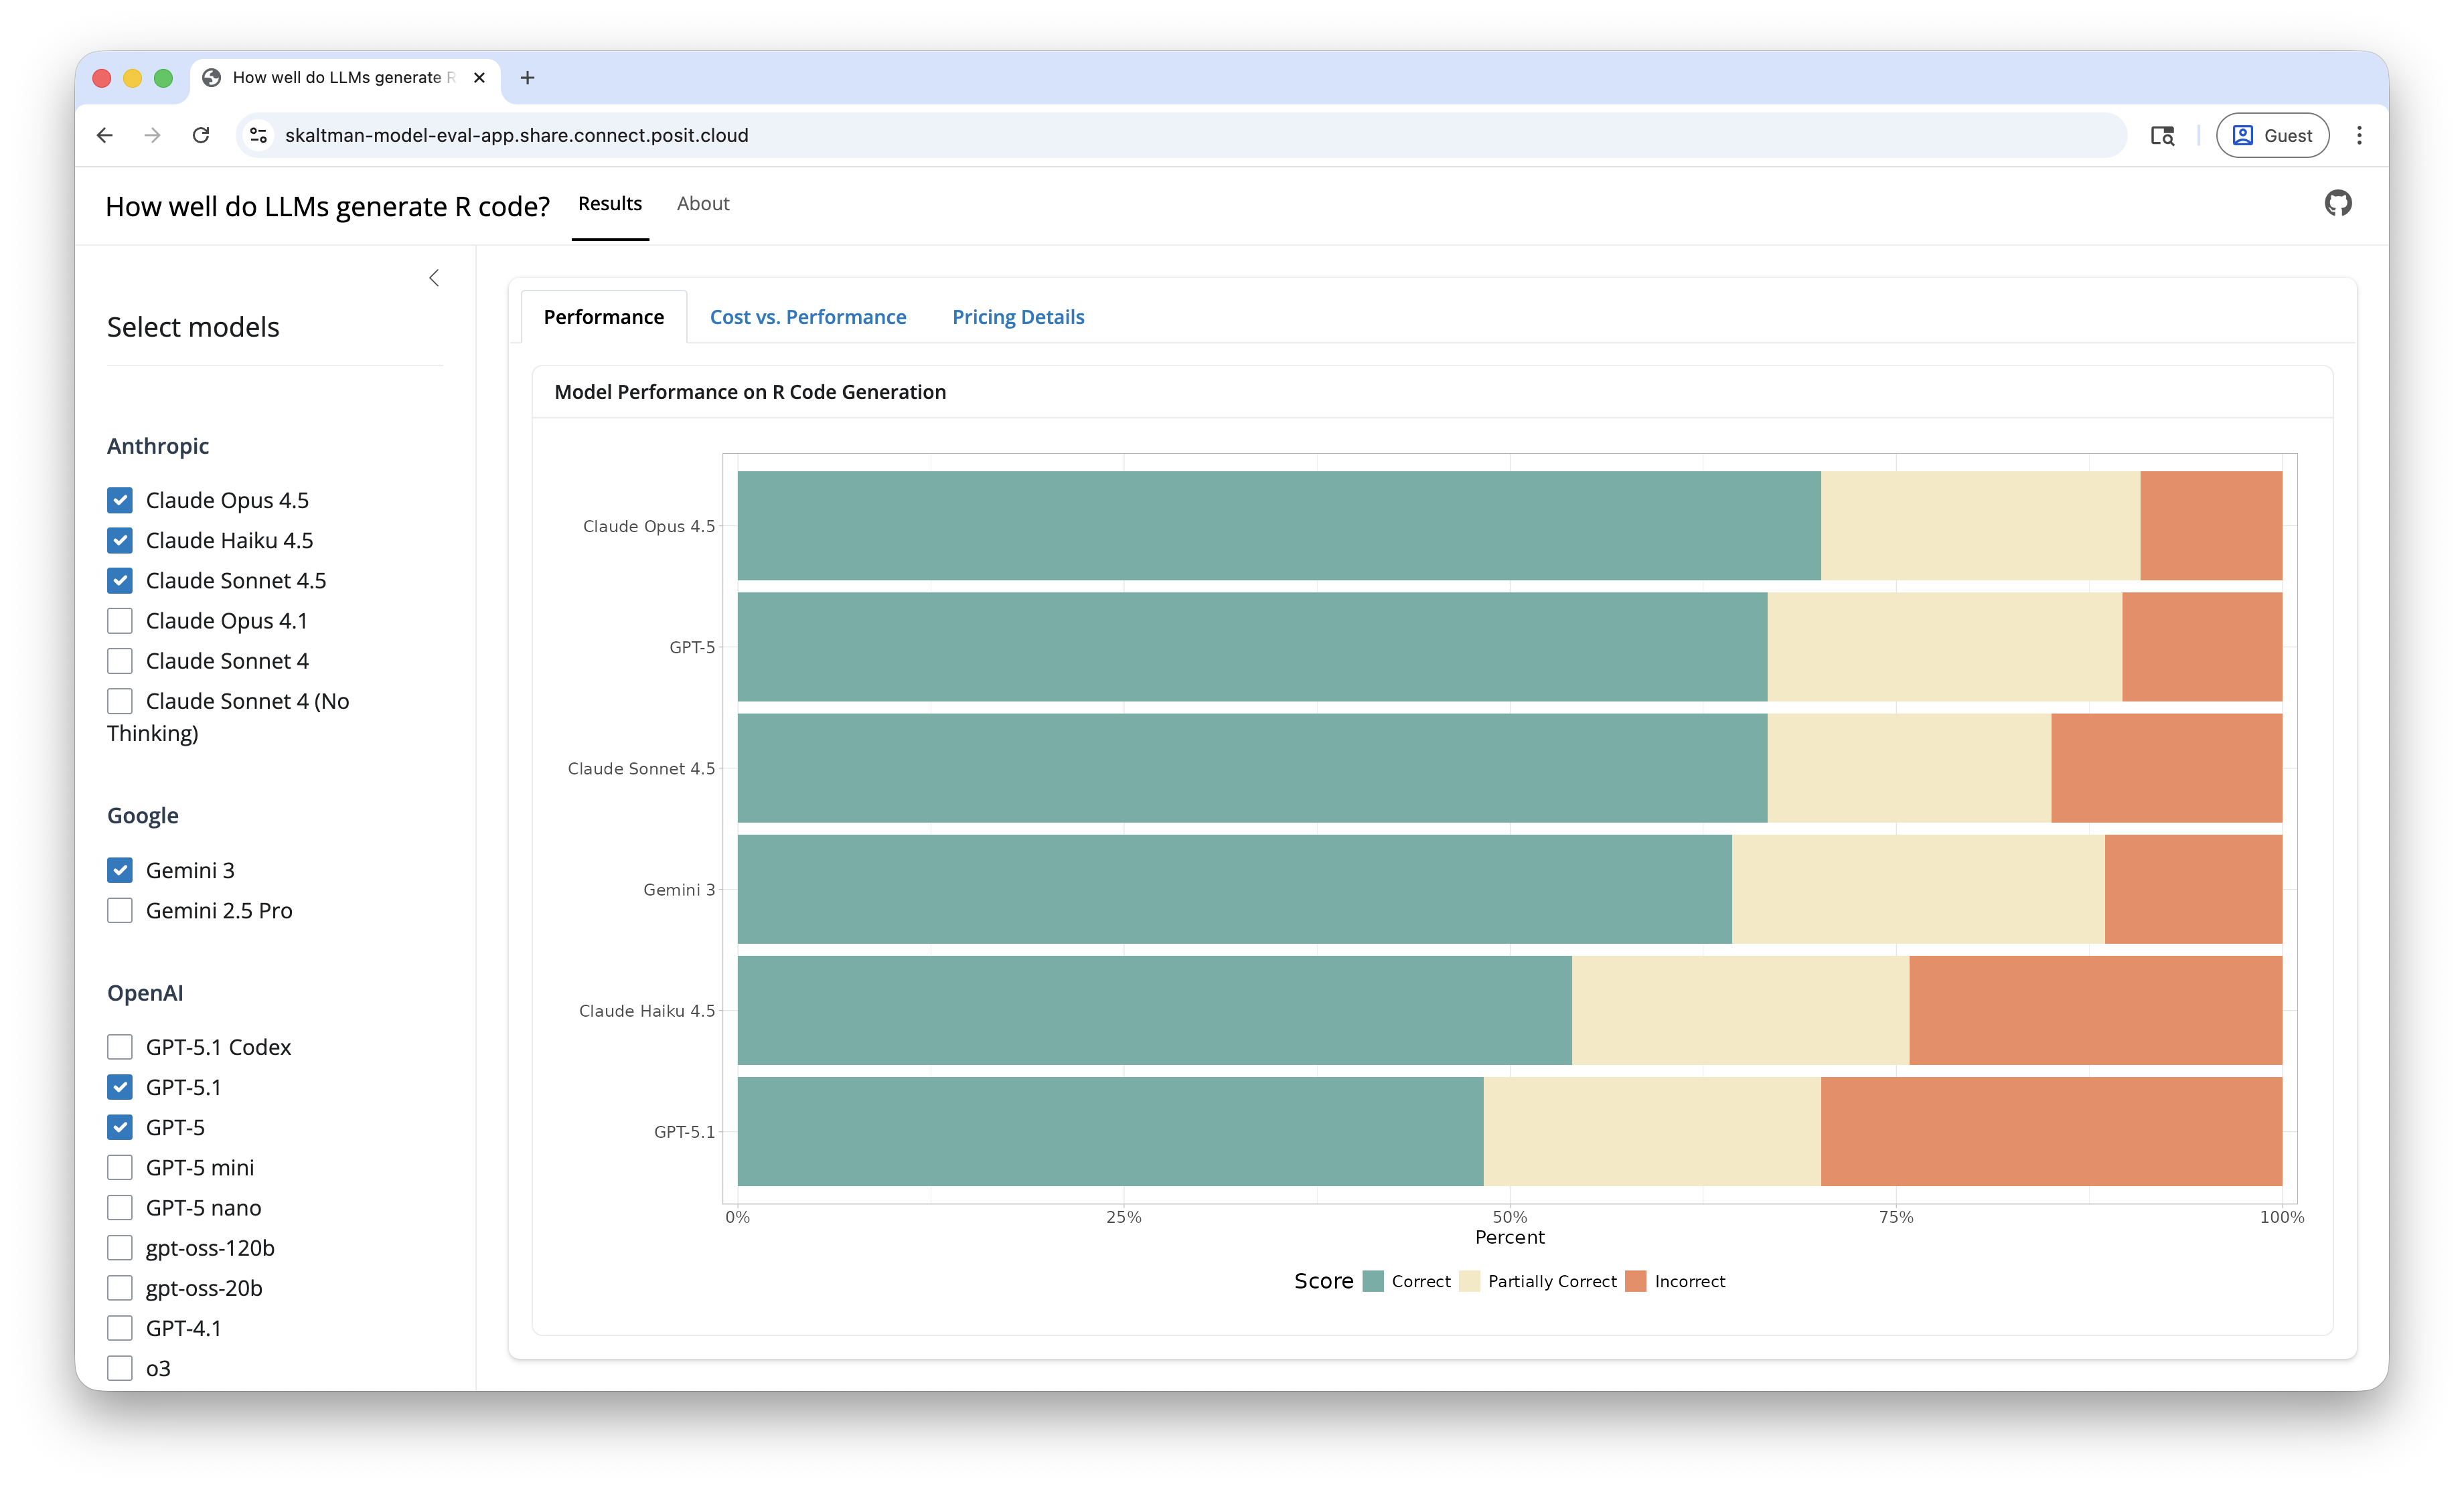2464x1490 pixels.
Task: Check the GPT-5.1 Codex model checkbox
Action: click(x=120, y=1047)
